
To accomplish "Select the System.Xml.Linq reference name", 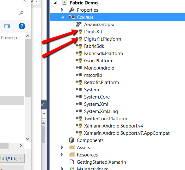I will (x=101, y=111).
